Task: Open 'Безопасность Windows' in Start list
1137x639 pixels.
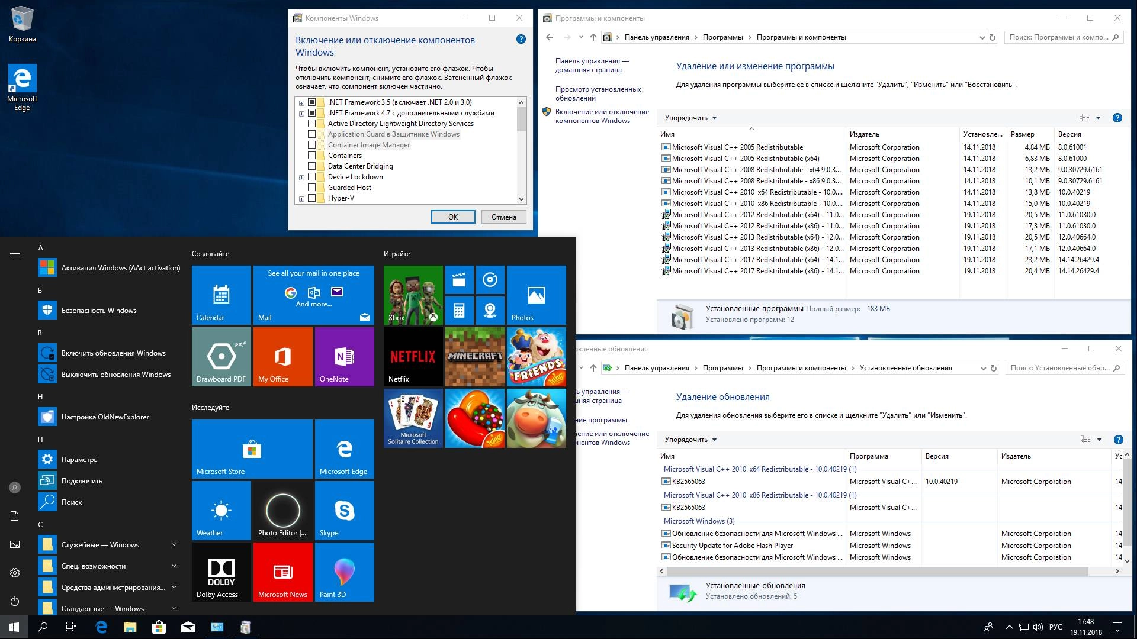Action: click(109, 311)
